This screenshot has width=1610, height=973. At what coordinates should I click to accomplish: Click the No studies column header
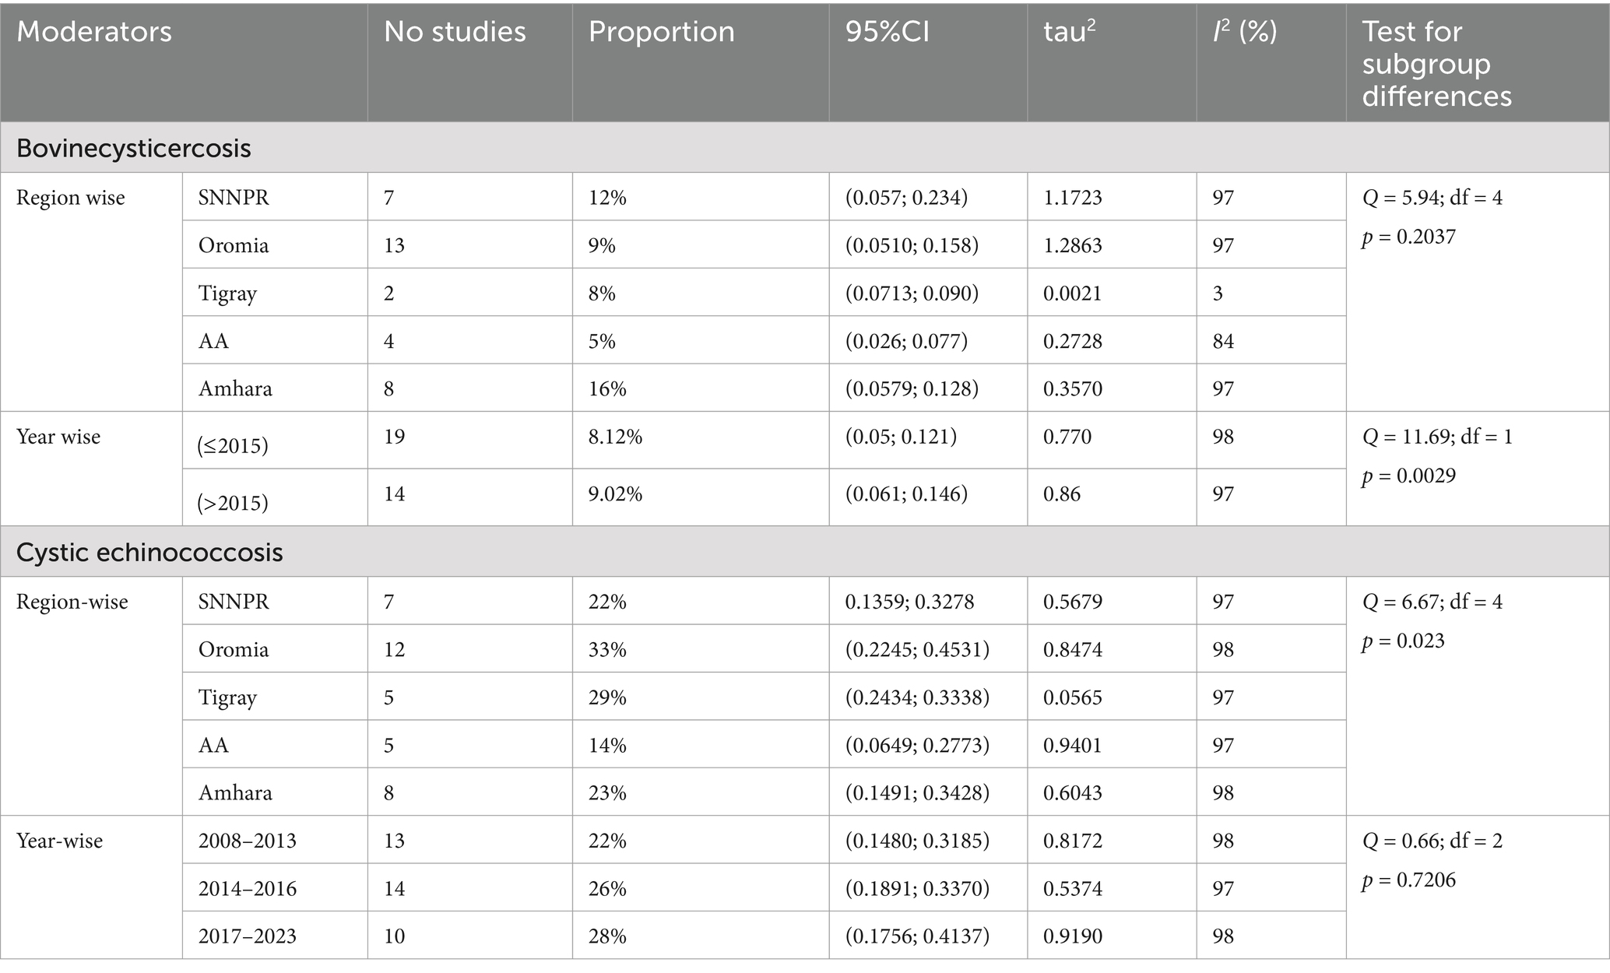[455, 32]
